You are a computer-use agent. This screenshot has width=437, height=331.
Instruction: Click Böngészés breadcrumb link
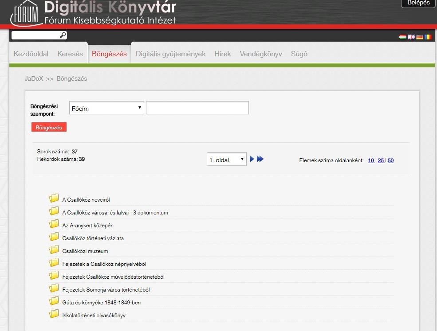pyautogui.click(x=71, y=78)
